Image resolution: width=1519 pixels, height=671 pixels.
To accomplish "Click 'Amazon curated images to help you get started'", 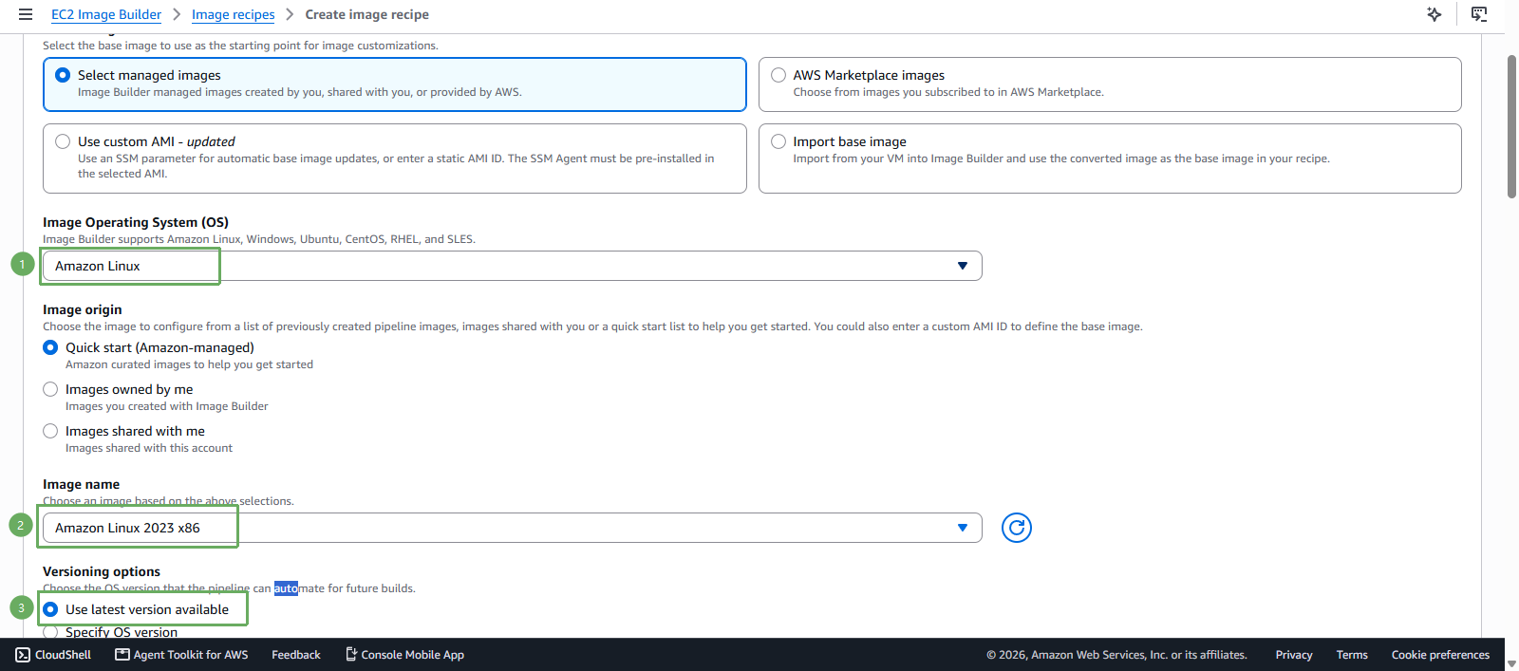I will [189, 364].
